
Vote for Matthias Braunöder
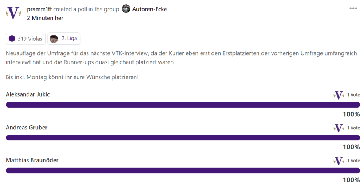32,160
